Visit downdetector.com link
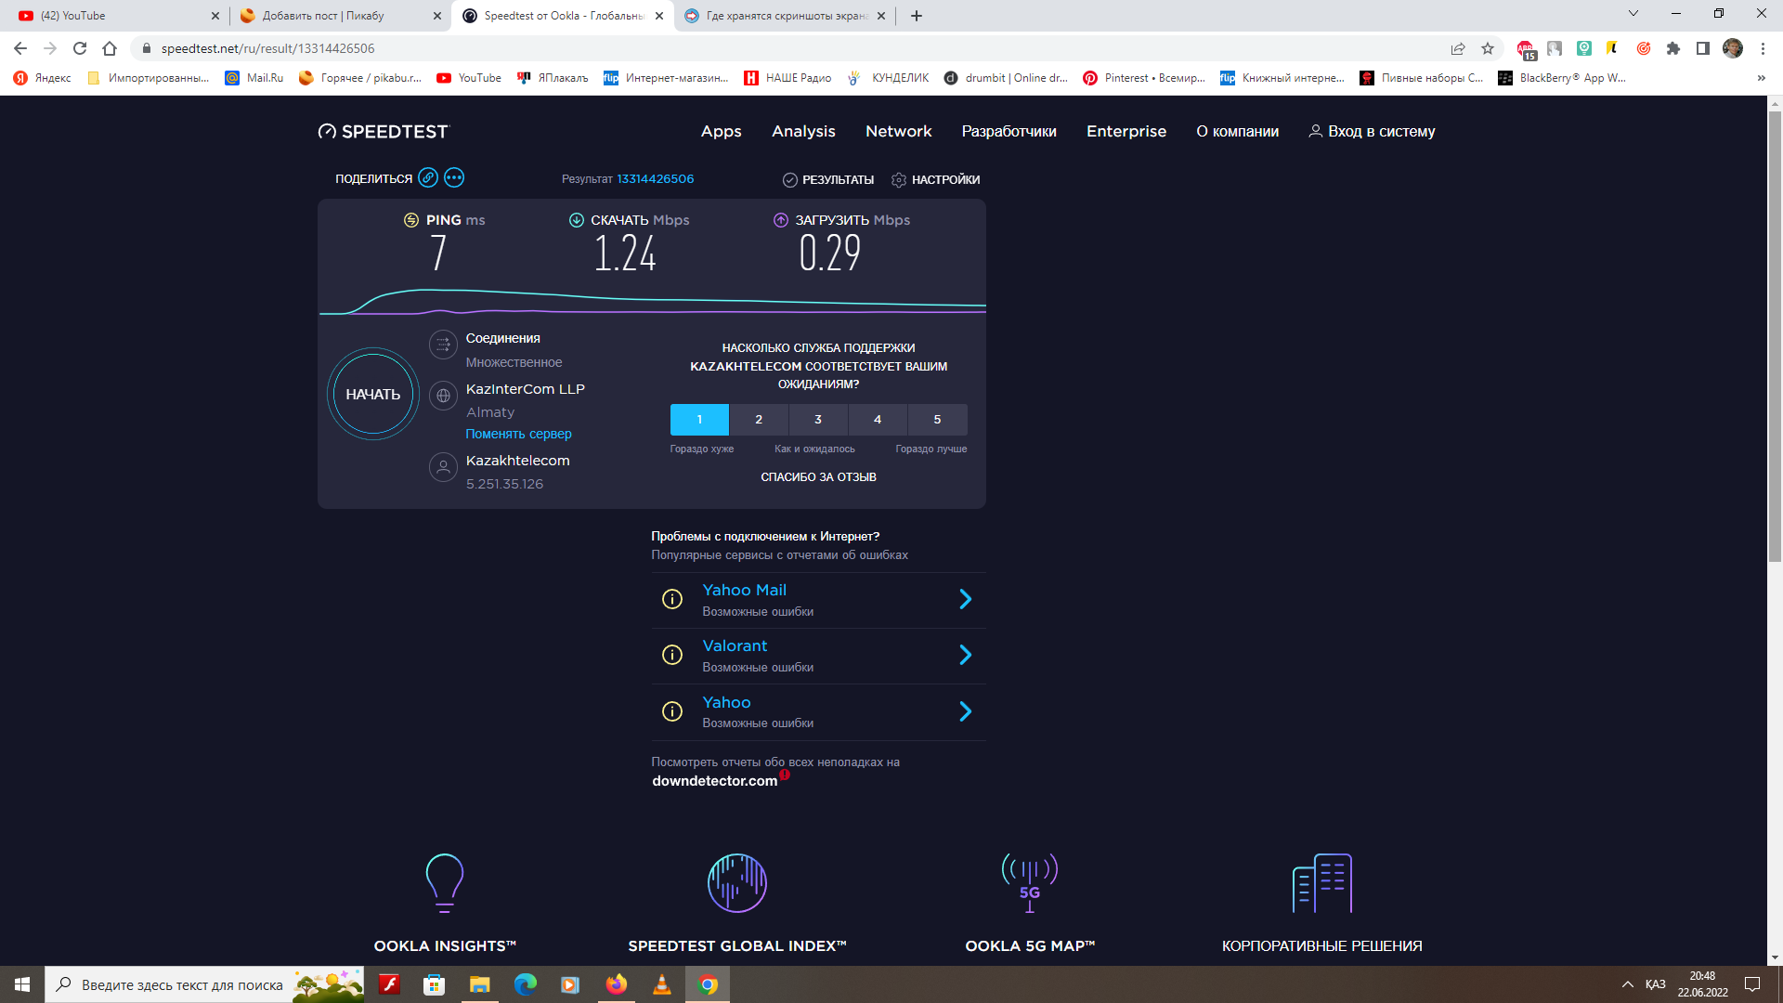 715,781
